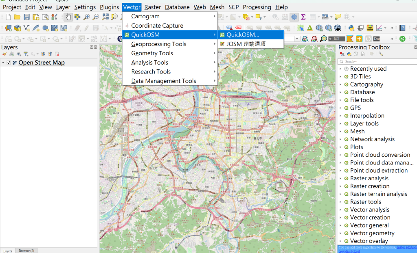Screen dimensions: 417x253
Task: Select Geoprocessing Tools from Vector menu
Action: 170,44
